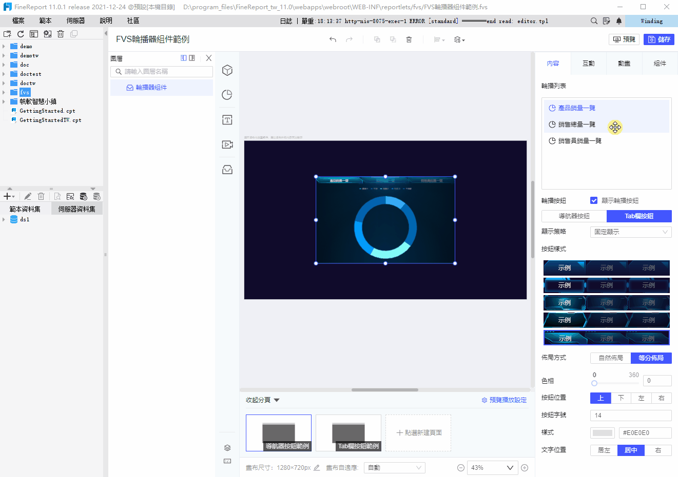678x477 pixels.
Task: Toggle 顯示輪播按鈕 checkbox
Action: 594,200
